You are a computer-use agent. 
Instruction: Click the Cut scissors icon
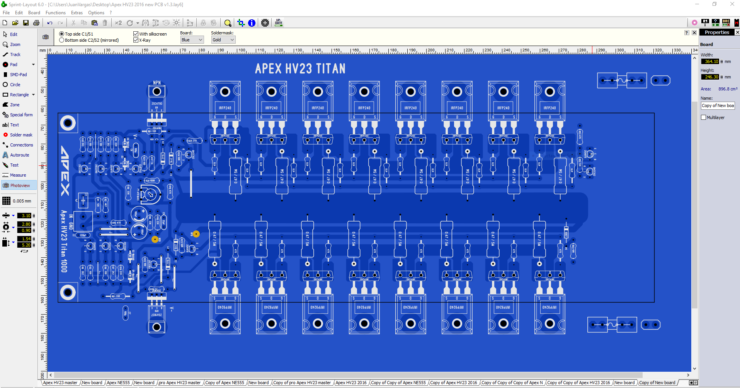pos(73,23)
